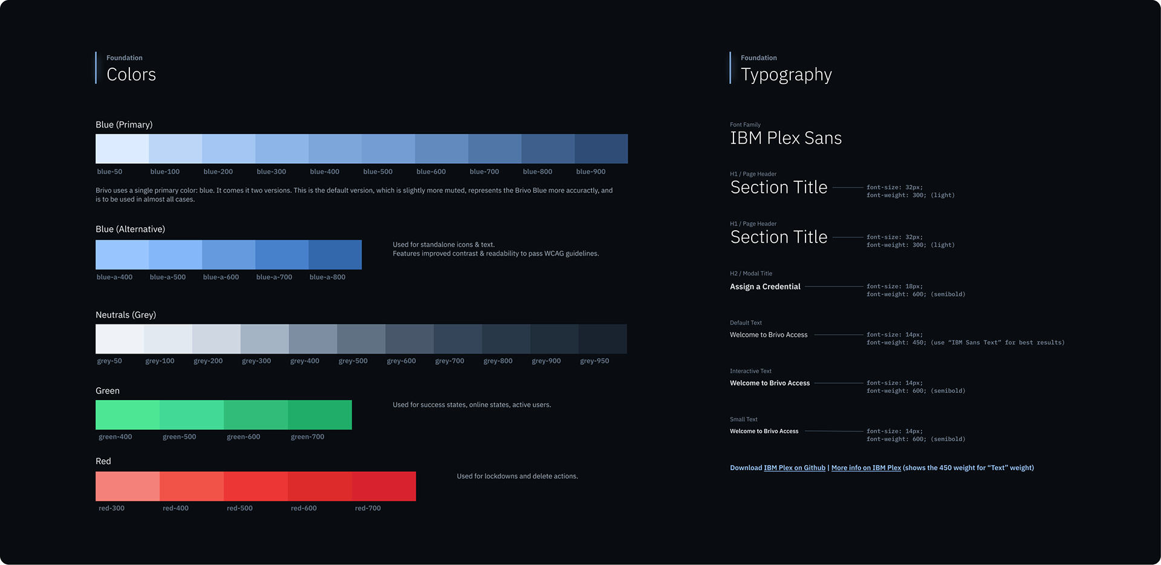The height and width of the screenshot is (565, 1161).
Task: Select the grey-950 swatch
Action: [x=603, y=339]
